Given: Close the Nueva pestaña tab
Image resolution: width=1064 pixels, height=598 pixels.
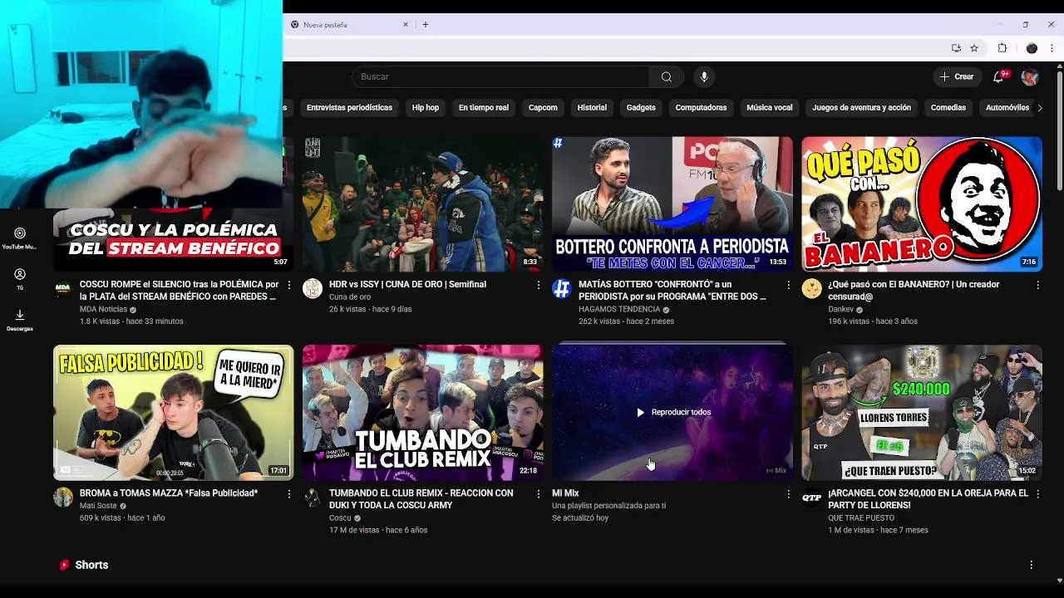Looking at the screenshot, I should point(406,25).
